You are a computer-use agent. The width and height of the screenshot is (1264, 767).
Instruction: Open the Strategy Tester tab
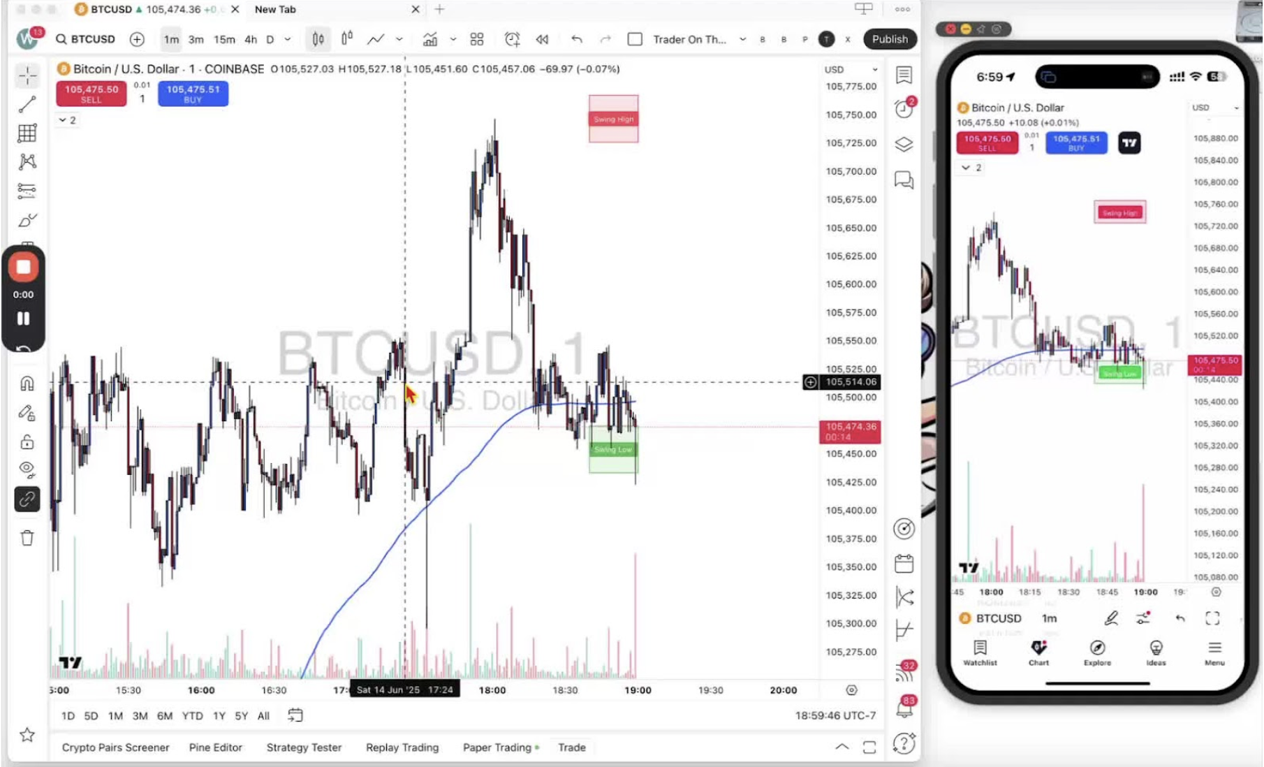click(304, 747)
